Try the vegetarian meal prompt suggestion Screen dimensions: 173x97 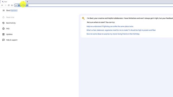click(x=121, y=30)
